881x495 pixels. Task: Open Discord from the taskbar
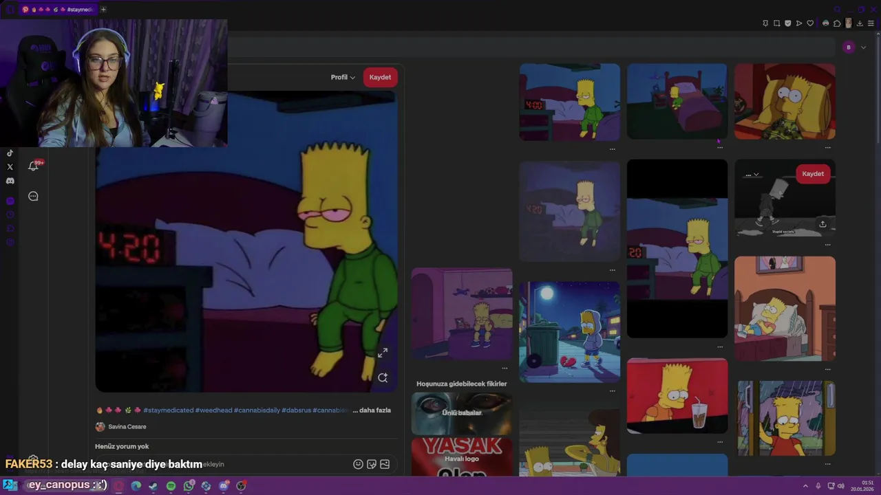pos(224,486)
